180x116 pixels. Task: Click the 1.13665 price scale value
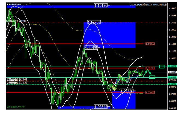pos(172,23)
